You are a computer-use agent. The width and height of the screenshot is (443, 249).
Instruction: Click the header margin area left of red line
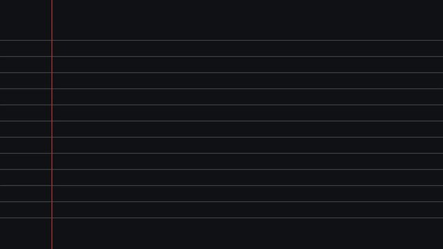click(26, 20)
